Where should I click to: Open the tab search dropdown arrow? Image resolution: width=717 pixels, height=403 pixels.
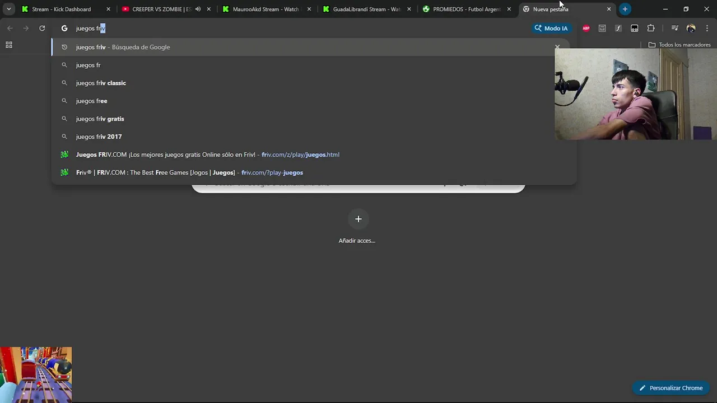8,9
